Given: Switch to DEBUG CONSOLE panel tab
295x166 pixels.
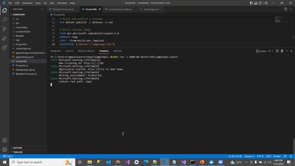Looking at the screenshot, I should click(86, 51).
